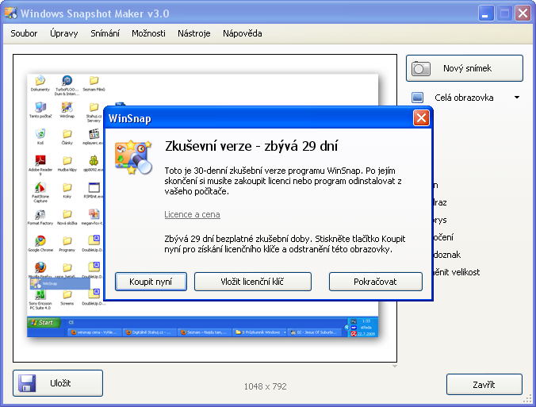Open the Snímání menu
The height and width of the screenshot is (407, 536).
tap(105, 33)
